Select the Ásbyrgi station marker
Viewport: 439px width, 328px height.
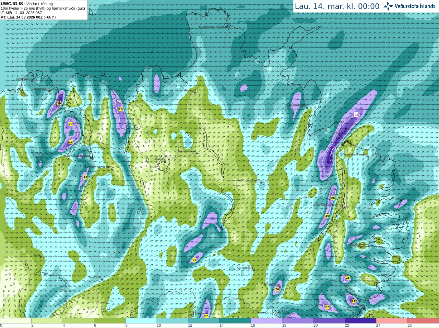[195, 92]
